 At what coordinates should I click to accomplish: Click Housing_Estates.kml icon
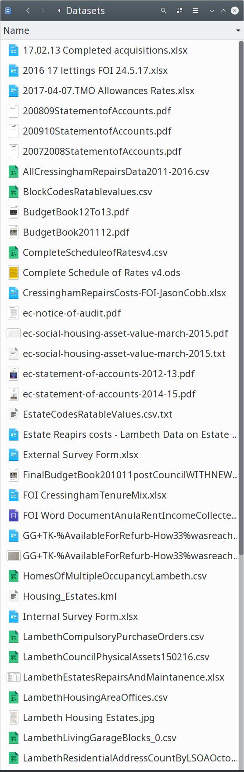coord(14,596)
